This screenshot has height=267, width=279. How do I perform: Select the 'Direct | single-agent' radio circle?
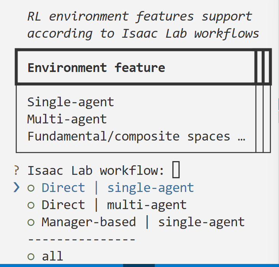tap(31, 188)
